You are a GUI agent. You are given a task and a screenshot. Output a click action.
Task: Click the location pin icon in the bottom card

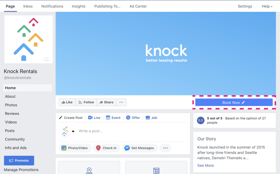click(89, 171)
